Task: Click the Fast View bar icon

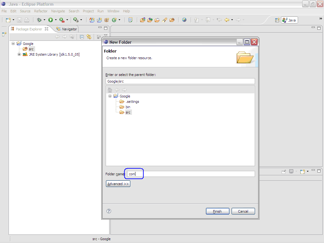Action: click(4, 34)
